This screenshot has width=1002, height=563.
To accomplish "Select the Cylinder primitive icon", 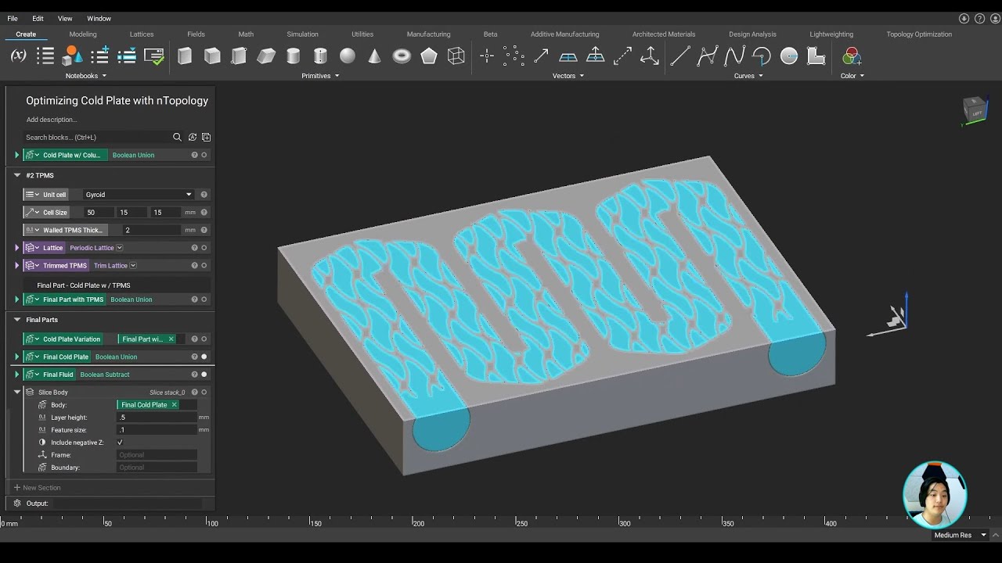I will tap(294, 56).
